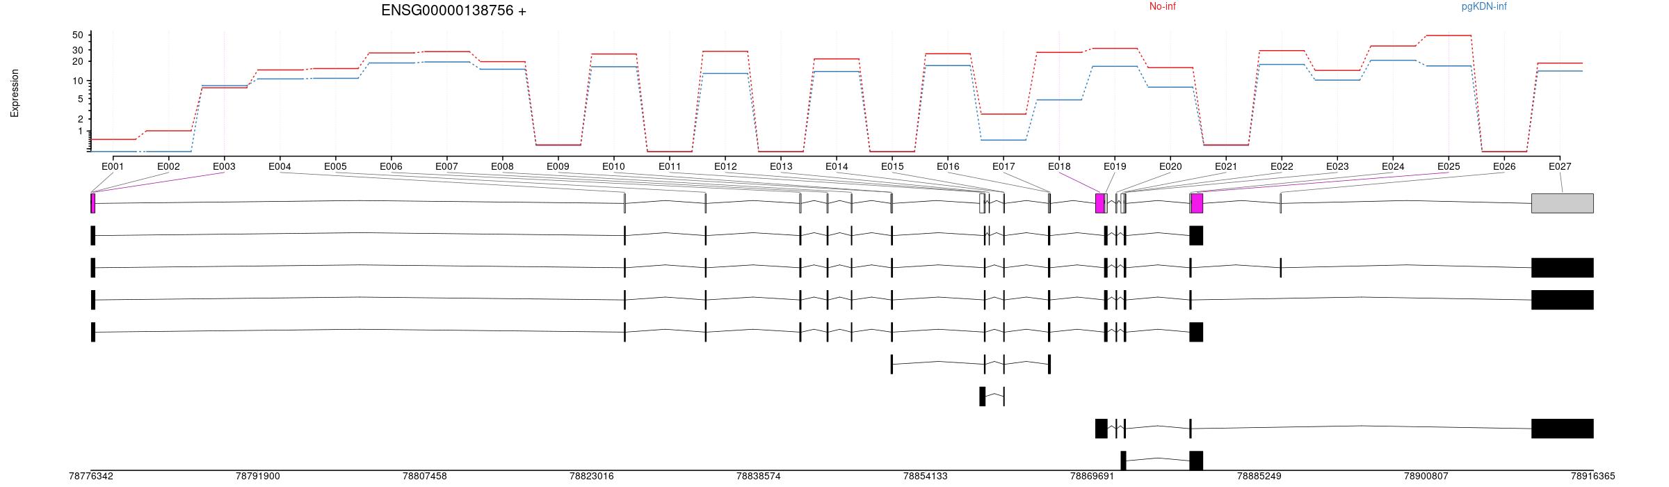Click exon label E019
This screenshot has height=487, width=1669.
[1115, 166]
